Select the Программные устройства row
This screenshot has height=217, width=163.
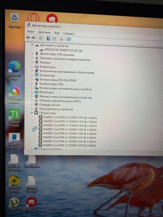coord(56,109)
